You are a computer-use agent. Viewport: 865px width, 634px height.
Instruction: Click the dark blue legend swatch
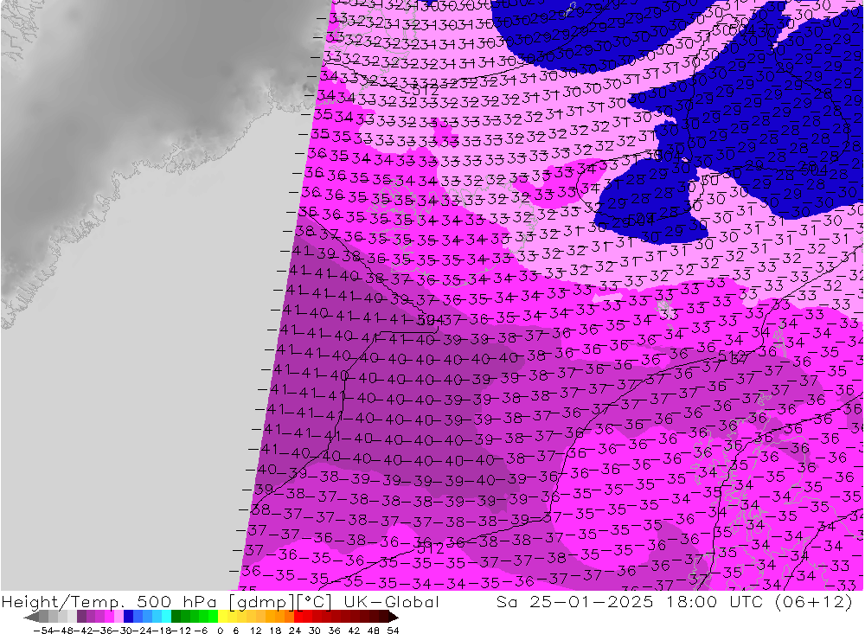pos(128,617)
